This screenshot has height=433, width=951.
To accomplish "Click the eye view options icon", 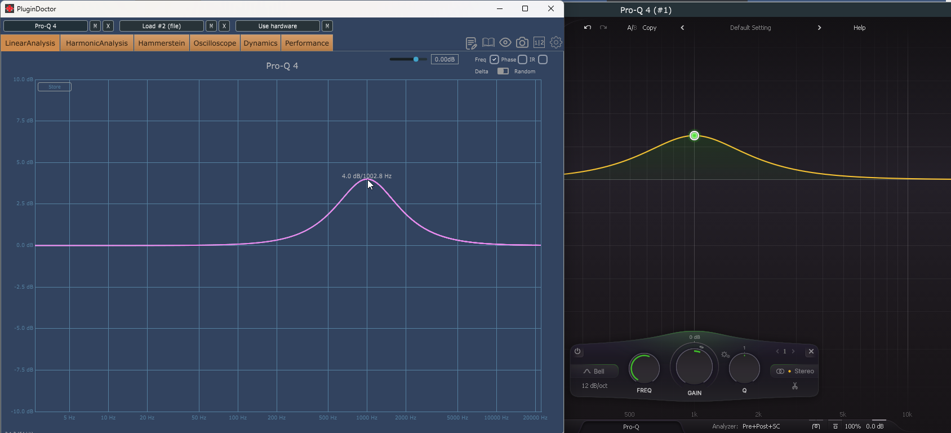I will coord(505,43).
